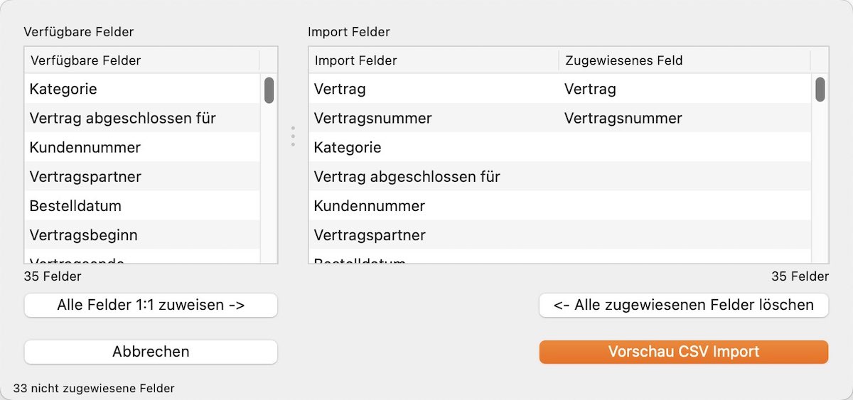Choose Kundennummer row in the import table

[560, 206]
